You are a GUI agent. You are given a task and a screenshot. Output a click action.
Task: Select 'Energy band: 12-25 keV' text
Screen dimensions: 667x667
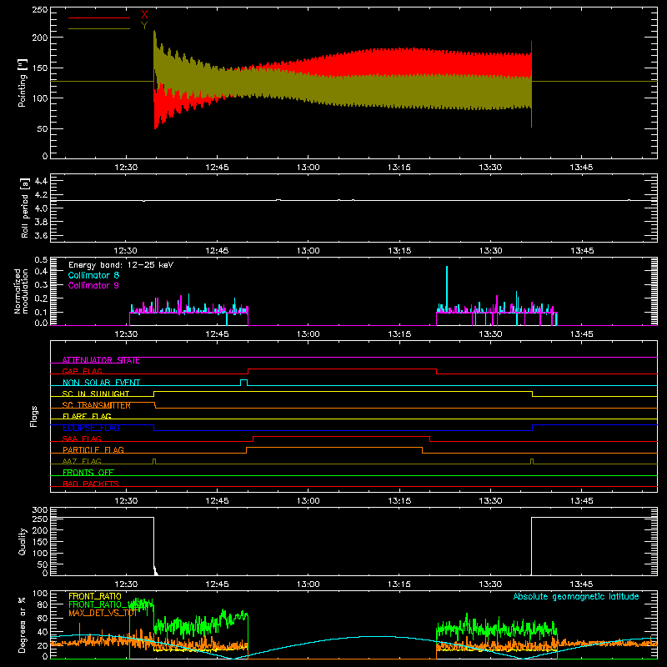click(121, 265)
